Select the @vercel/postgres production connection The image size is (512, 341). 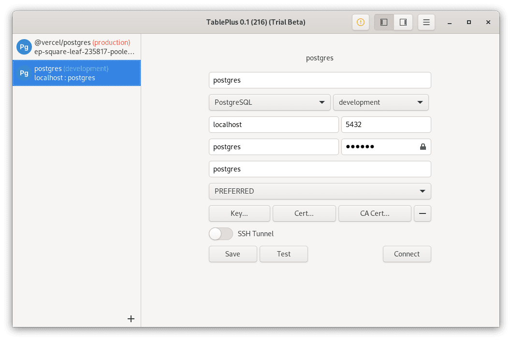pos(82,47)
